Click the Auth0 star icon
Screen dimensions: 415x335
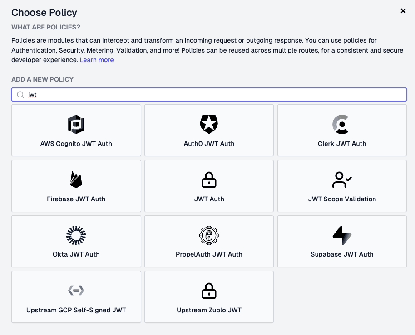click(x=209, y=124)
